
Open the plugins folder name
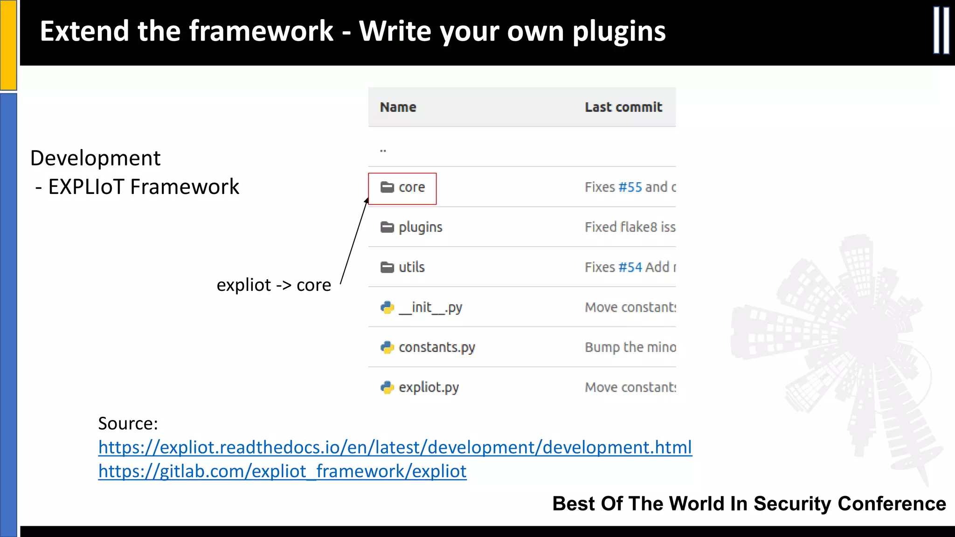pyautogui.click(x=420, y=227)
